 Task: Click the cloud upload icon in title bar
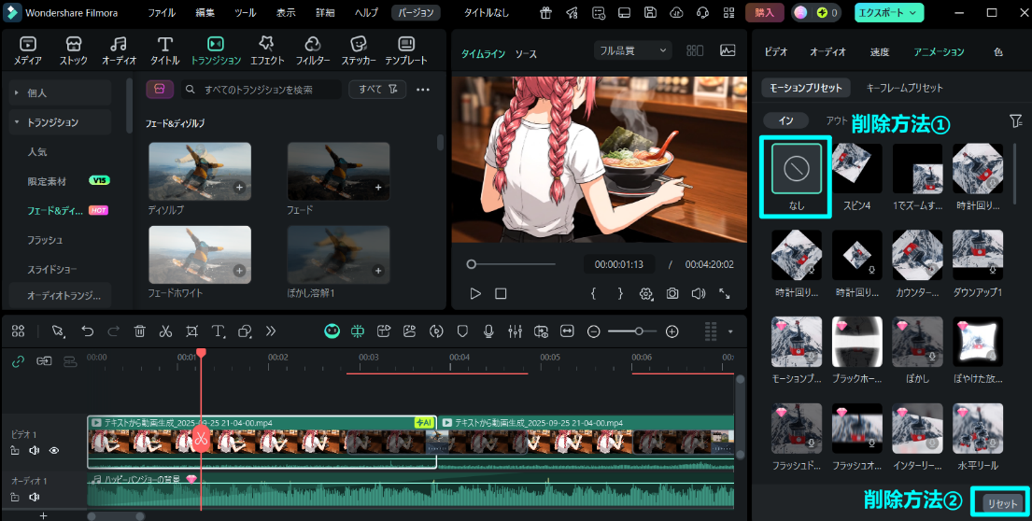click(676, 12)
